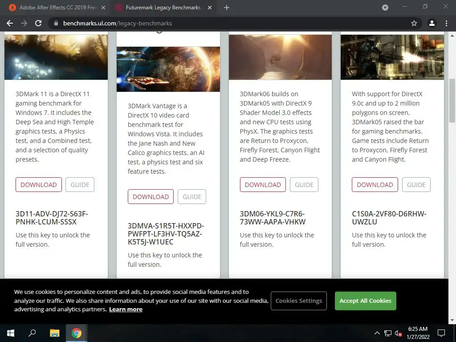Switch to Futuremark Legacy Benchmarks tab
The height and width of the screenshot is (342, 456).
163,8
